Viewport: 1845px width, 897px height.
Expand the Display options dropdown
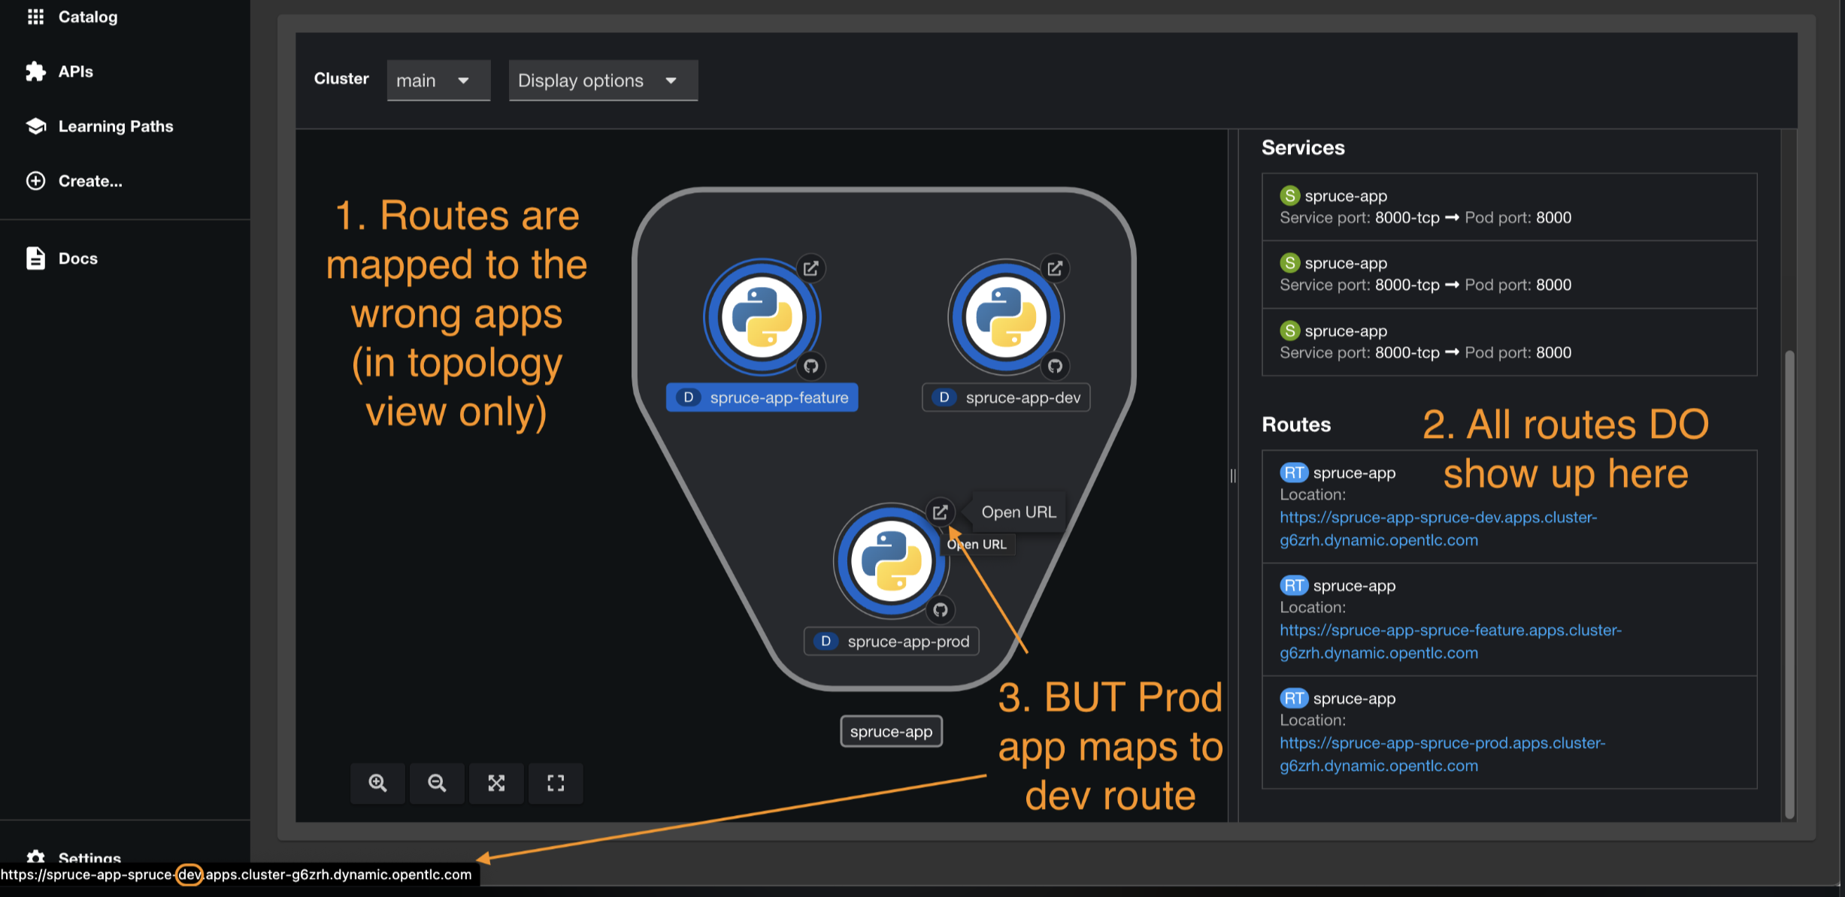click(602, 80)
